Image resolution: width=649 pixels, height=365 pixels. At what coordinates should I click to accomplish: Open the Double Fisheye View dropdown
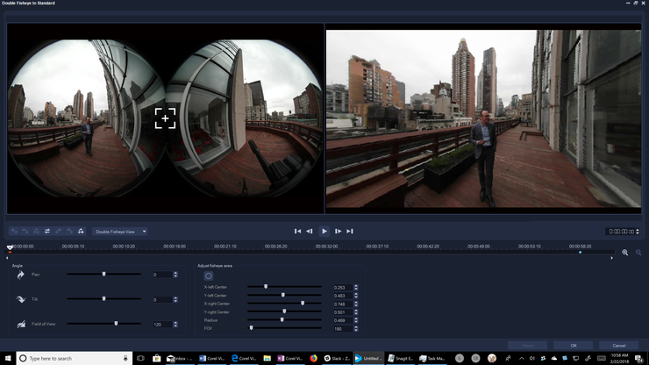coord(119,232)
